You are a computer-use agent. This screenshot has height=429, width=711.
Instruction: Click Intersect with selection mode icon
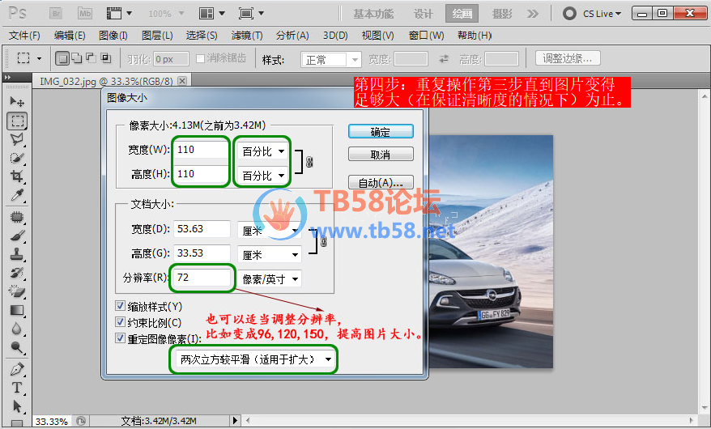(105, 58)
